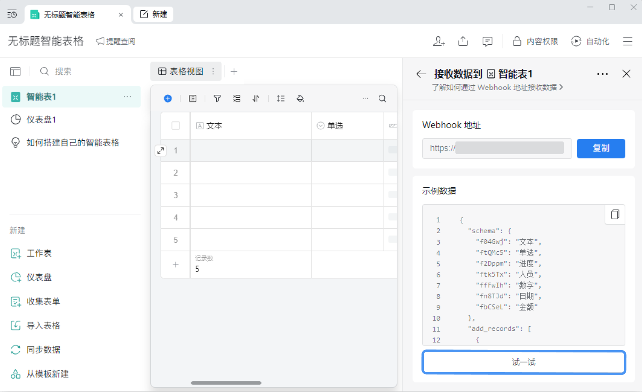
Task: Click the 提醒查阅 button
Action: coord(115,41)
